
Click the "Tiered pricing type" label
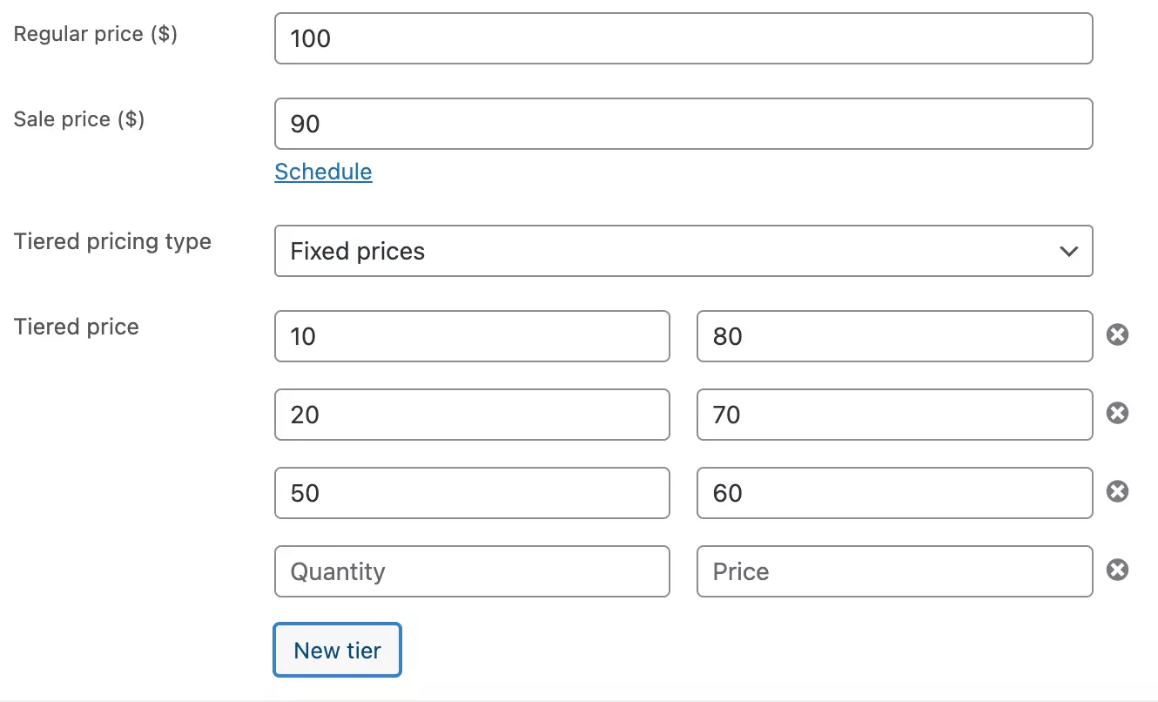click(112, 241)
